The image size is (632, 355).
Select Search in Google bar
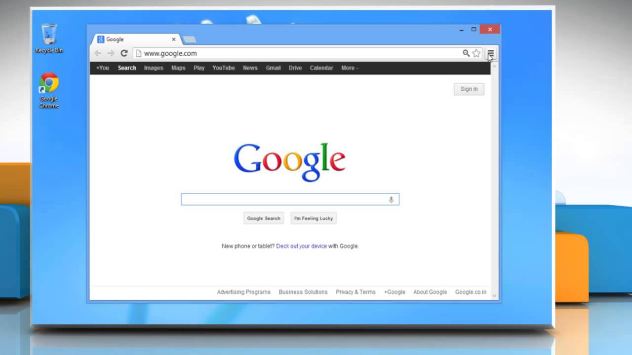127,68
